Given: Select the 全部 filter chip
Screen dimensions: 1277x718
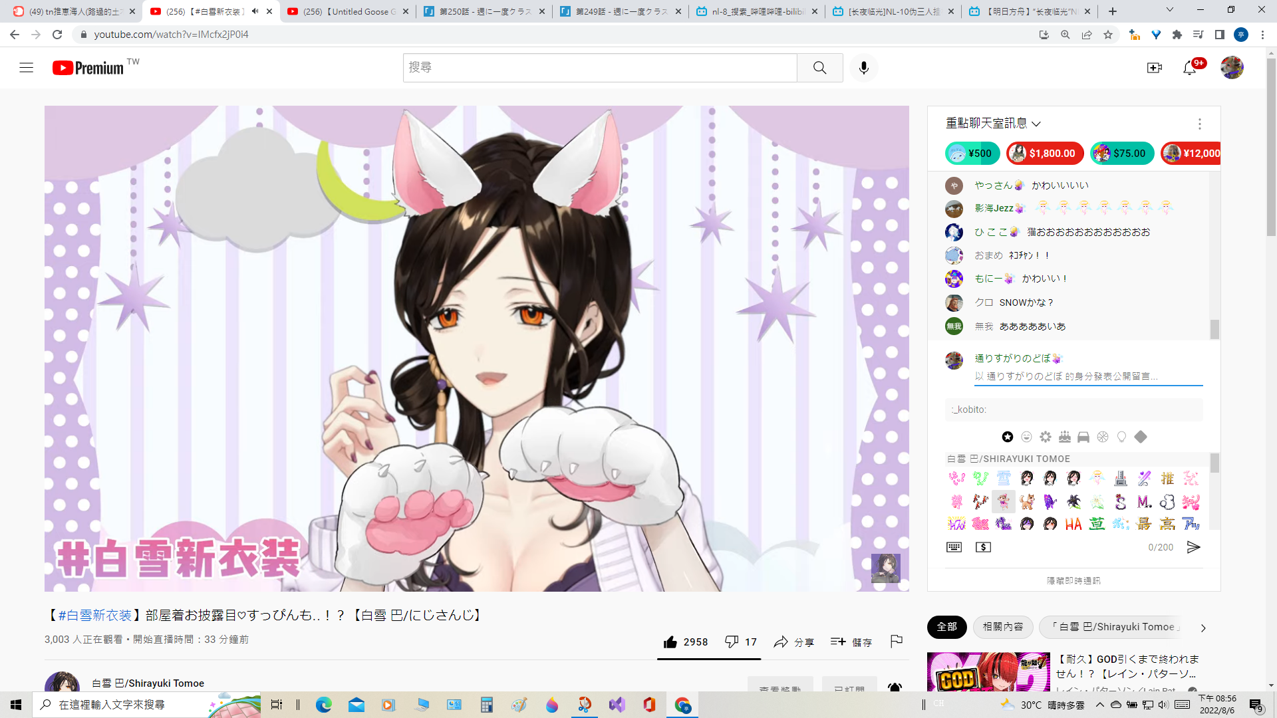Looking at the screenshot, I should point(946,627).
